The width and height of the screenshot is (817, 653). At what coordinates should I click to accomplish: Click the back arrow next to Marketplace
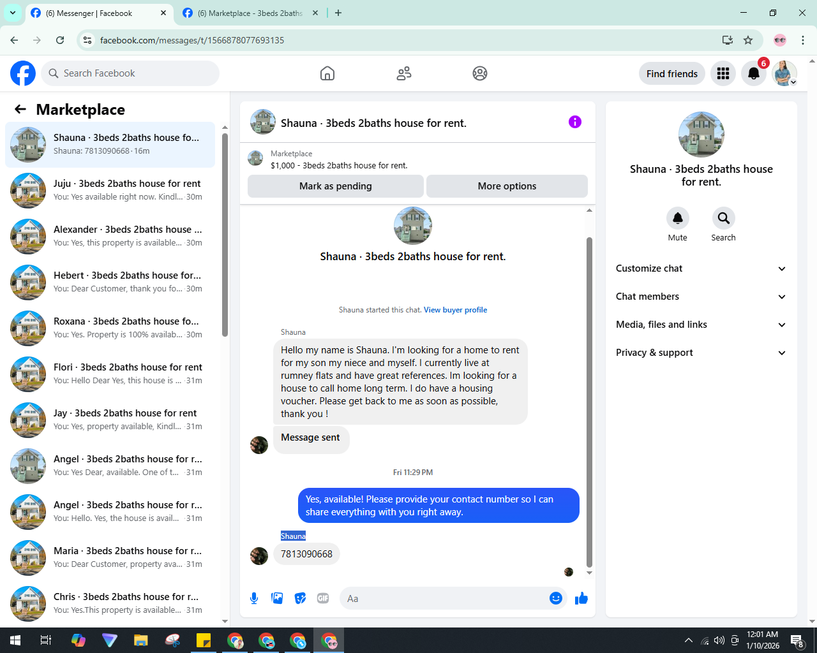20,109
